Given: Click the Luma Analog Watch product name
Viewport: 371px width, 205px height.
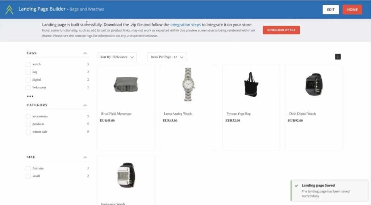Looking at the screenshot, I should (178, 114).
